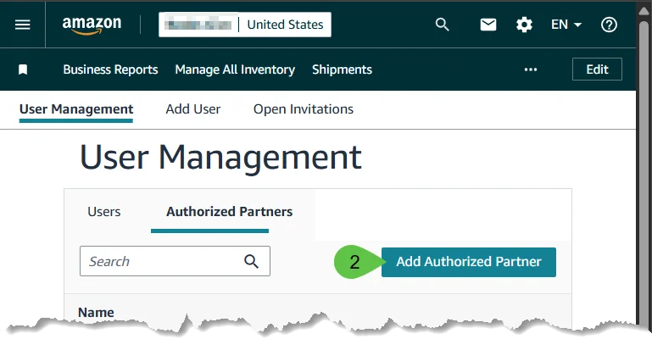Go to Amazon logo home
652x339 pixels.
tap(92, 25)
